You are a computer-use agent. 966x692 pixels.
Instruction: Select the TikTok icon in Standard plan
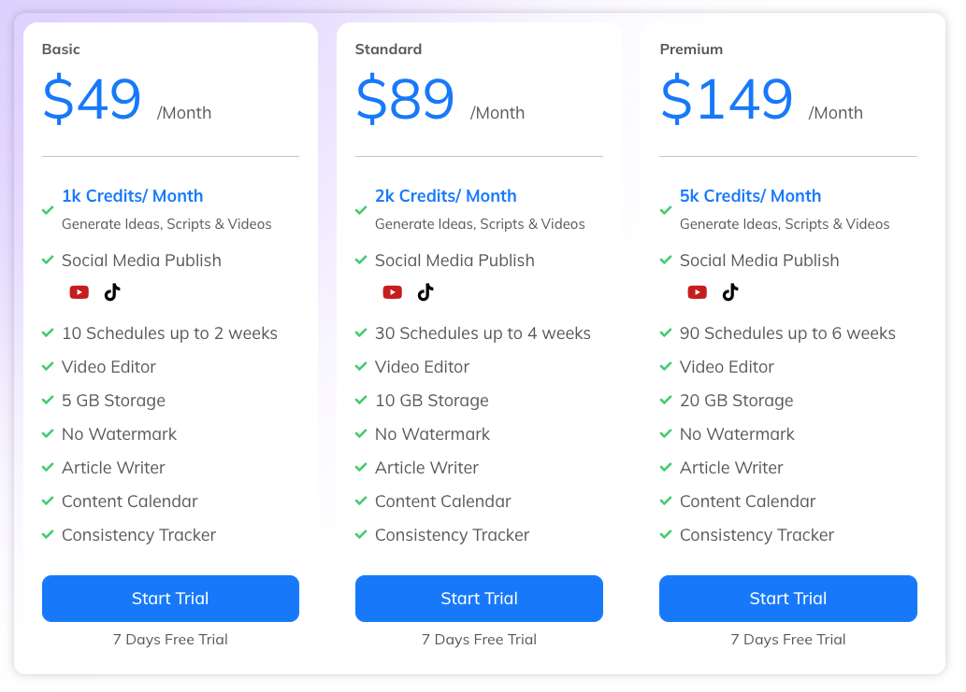pos(425,291)
